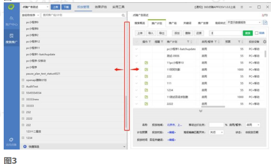Click the export report icon beside data report dropdown
271x164 pixels.
pyautogui.click(x=265, y=22)
